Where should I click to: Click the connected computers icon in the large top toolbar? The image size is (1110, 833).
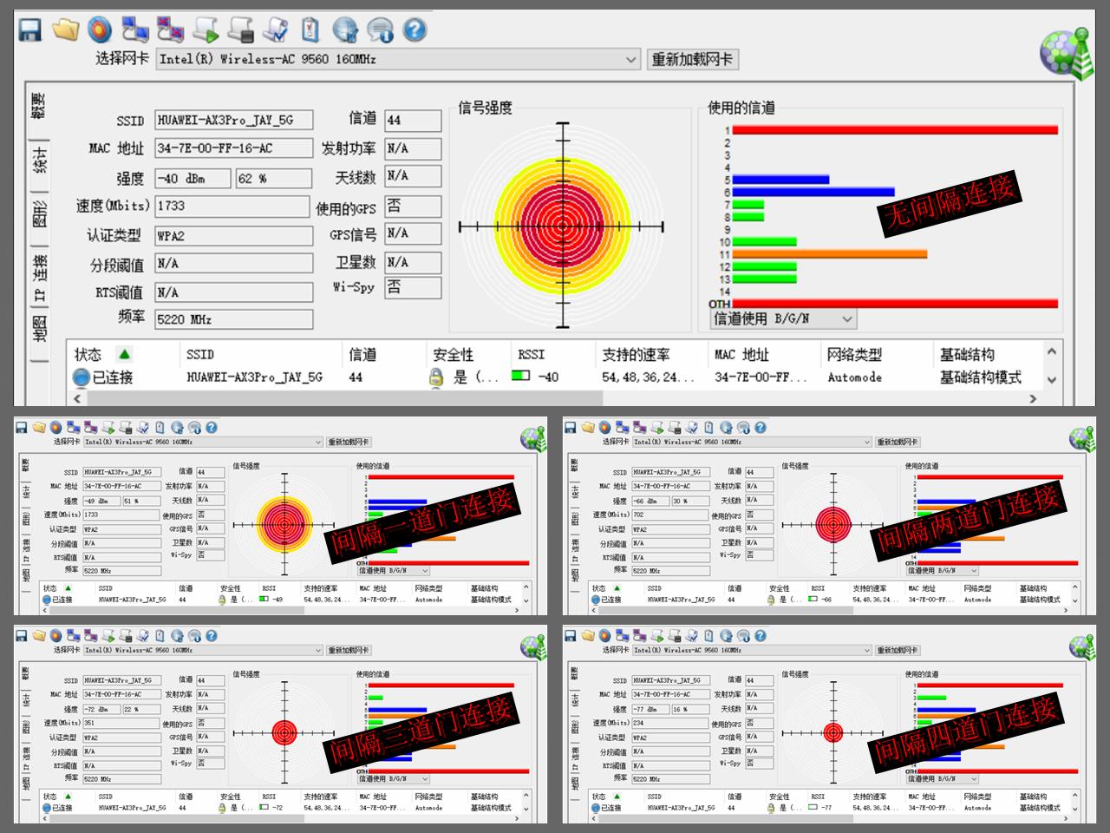pyautogui.click(x=135, y=30)
